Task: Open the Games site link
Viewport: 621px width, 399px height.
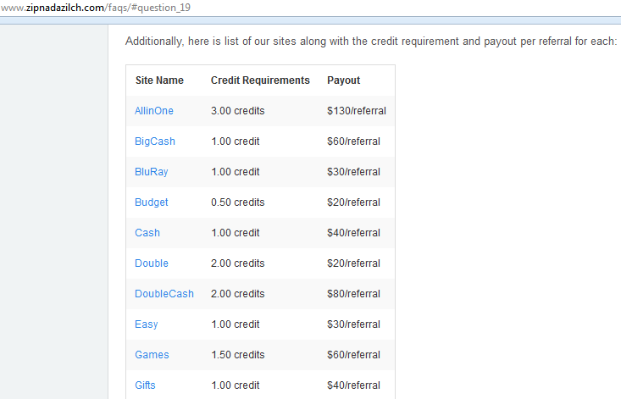Action: click(x=152, y=355)
